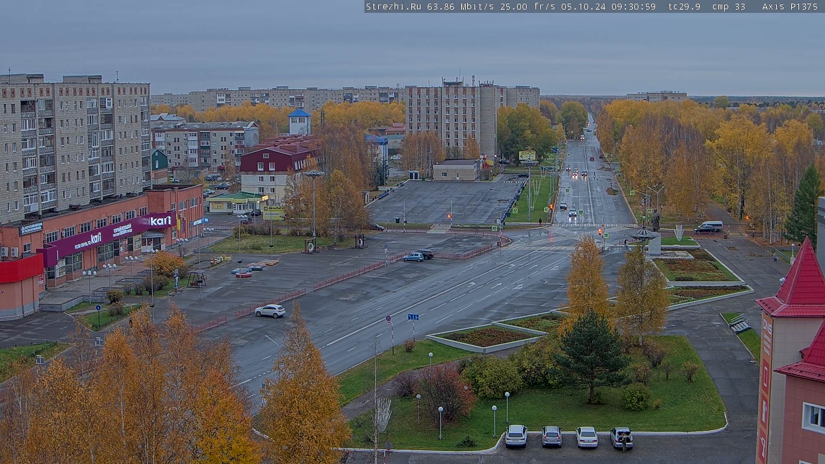Viewport: 825px width, 464px height.
Task: Click the "Strezhi.Ru" overlay text
Action: pyautogui.click(x=393, y=6)
